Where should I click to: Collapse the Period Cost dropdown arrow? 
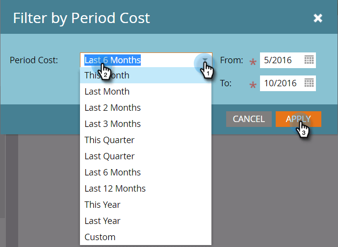[205, 60]
